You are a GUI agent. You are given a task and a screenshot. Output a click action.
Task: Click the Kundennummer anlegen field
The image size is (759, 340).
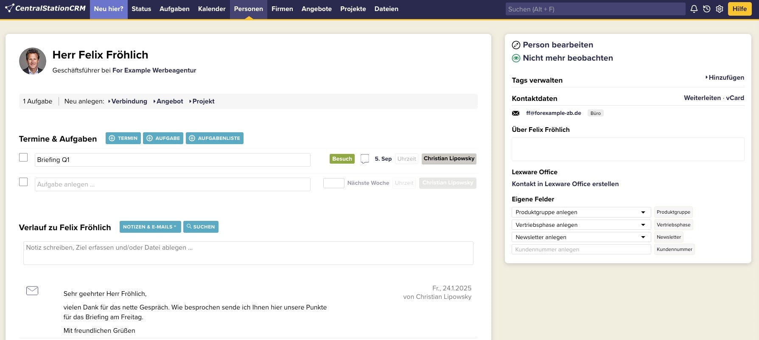coord(581,249)
